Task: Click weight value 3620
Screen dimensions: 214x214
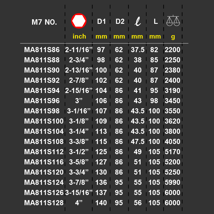Action: 173,121
